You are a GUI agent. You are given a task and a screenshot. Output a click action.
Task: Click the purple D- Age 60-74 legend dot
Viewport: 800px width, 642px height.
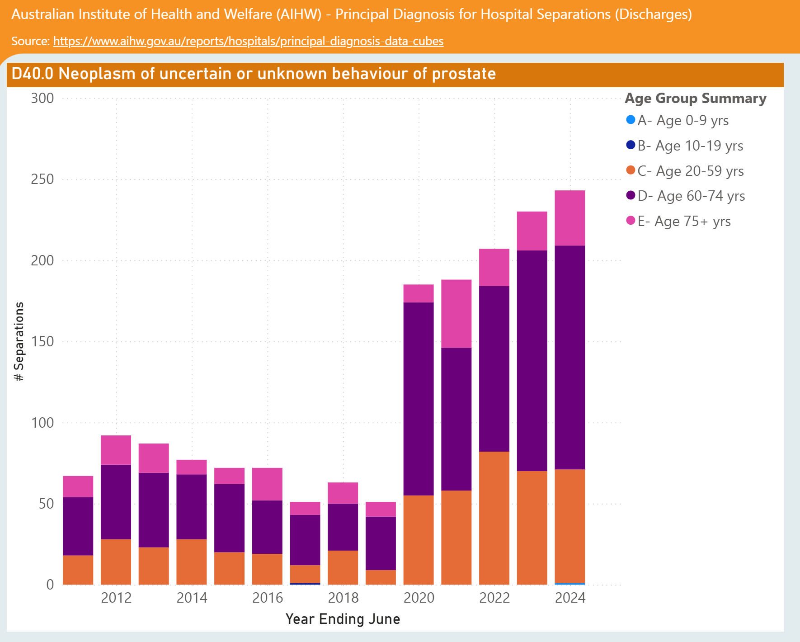[x=631, y=196]
